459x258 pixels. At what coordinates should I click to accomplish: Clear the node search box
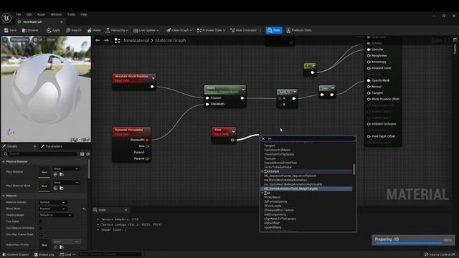pyautogui.click(x=263, y=138)
